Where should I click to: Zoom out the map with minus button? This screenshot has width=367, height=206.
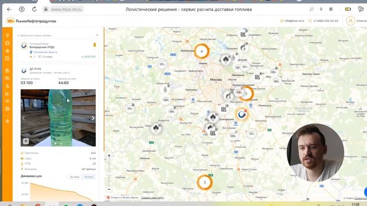pos(109,189)
